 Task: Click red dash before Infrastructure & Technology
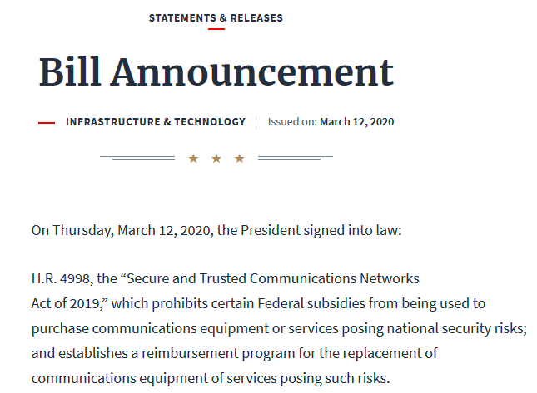tap(47, 122)
